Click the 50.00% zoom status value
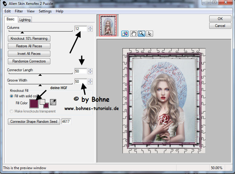 (x=217, y=168)
